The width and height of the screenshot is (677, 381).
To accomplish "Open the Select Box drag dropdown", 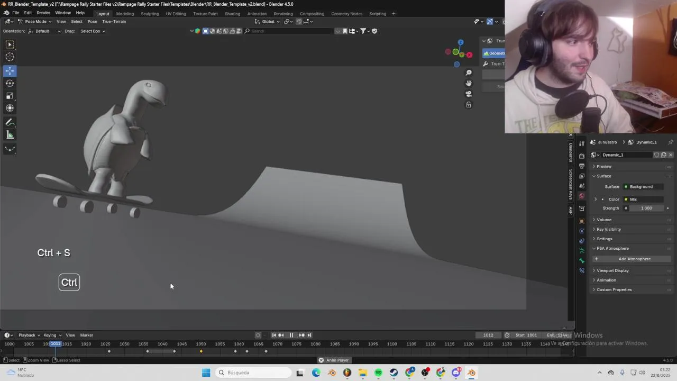I will coord(93,31).
